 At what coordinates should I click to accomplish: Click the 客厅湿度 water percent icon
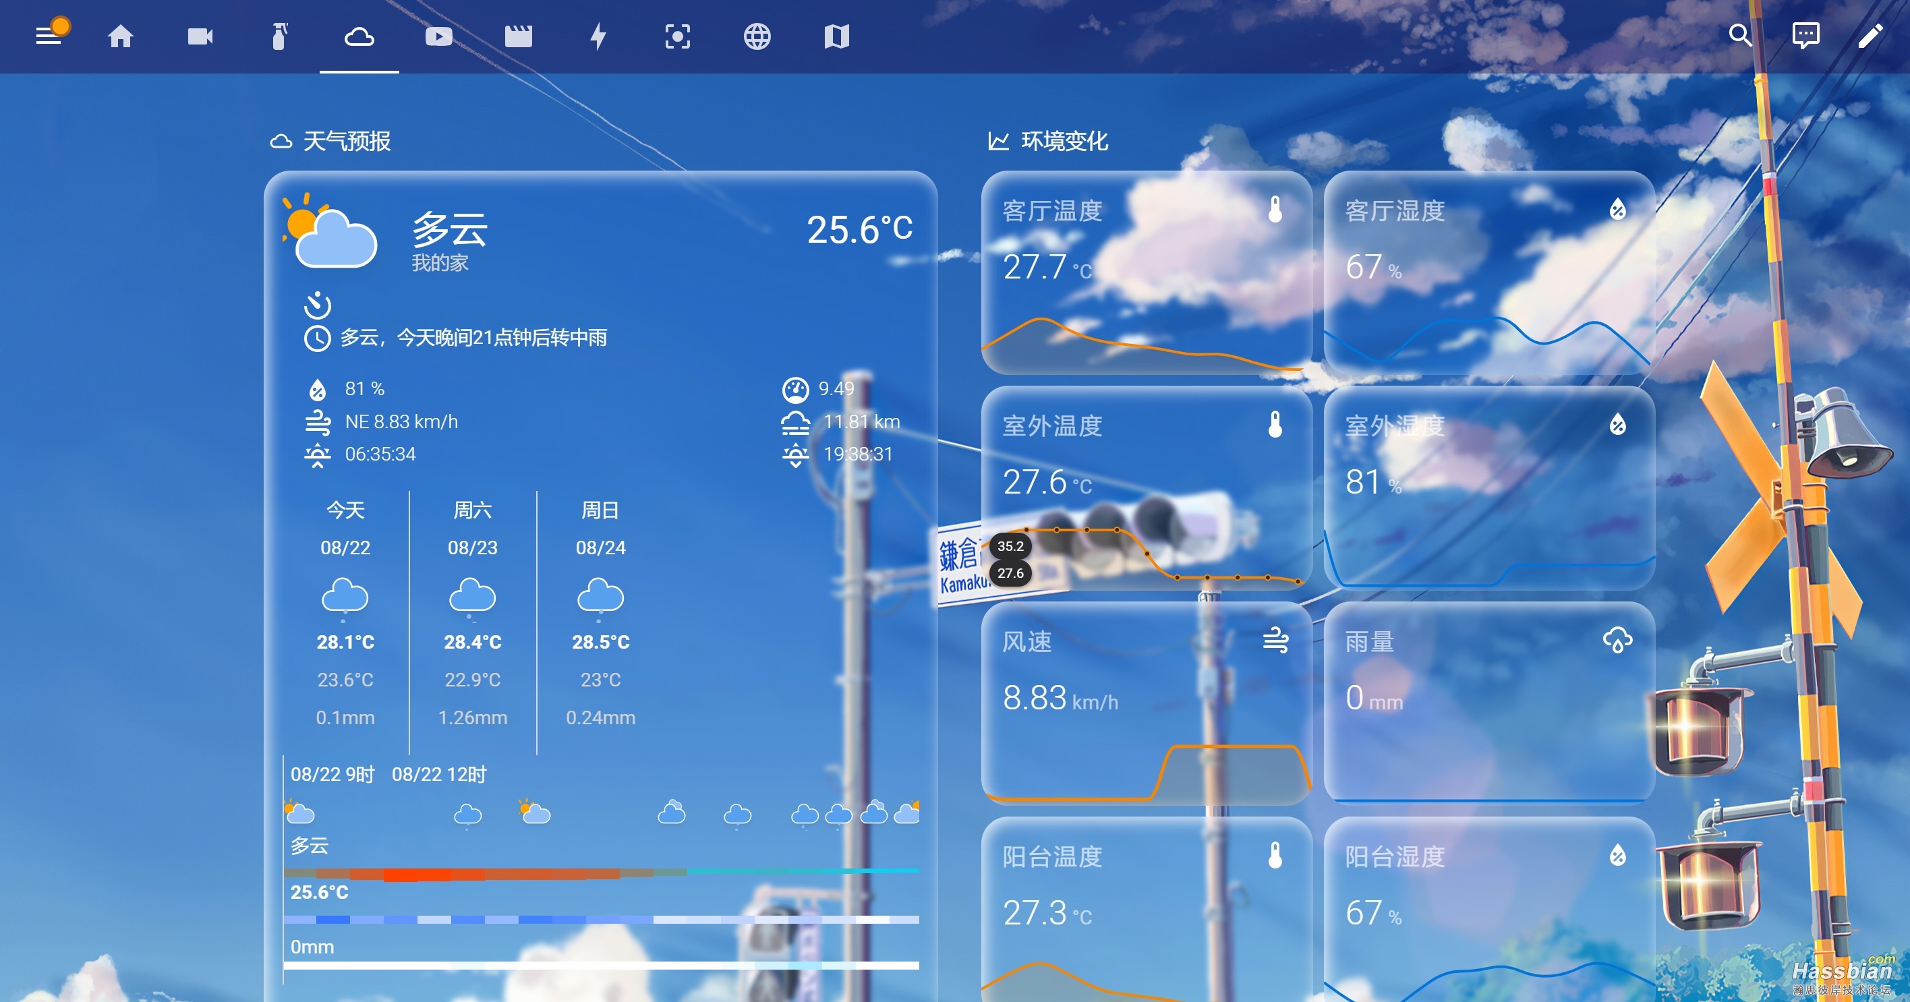tap(1618, 210)
